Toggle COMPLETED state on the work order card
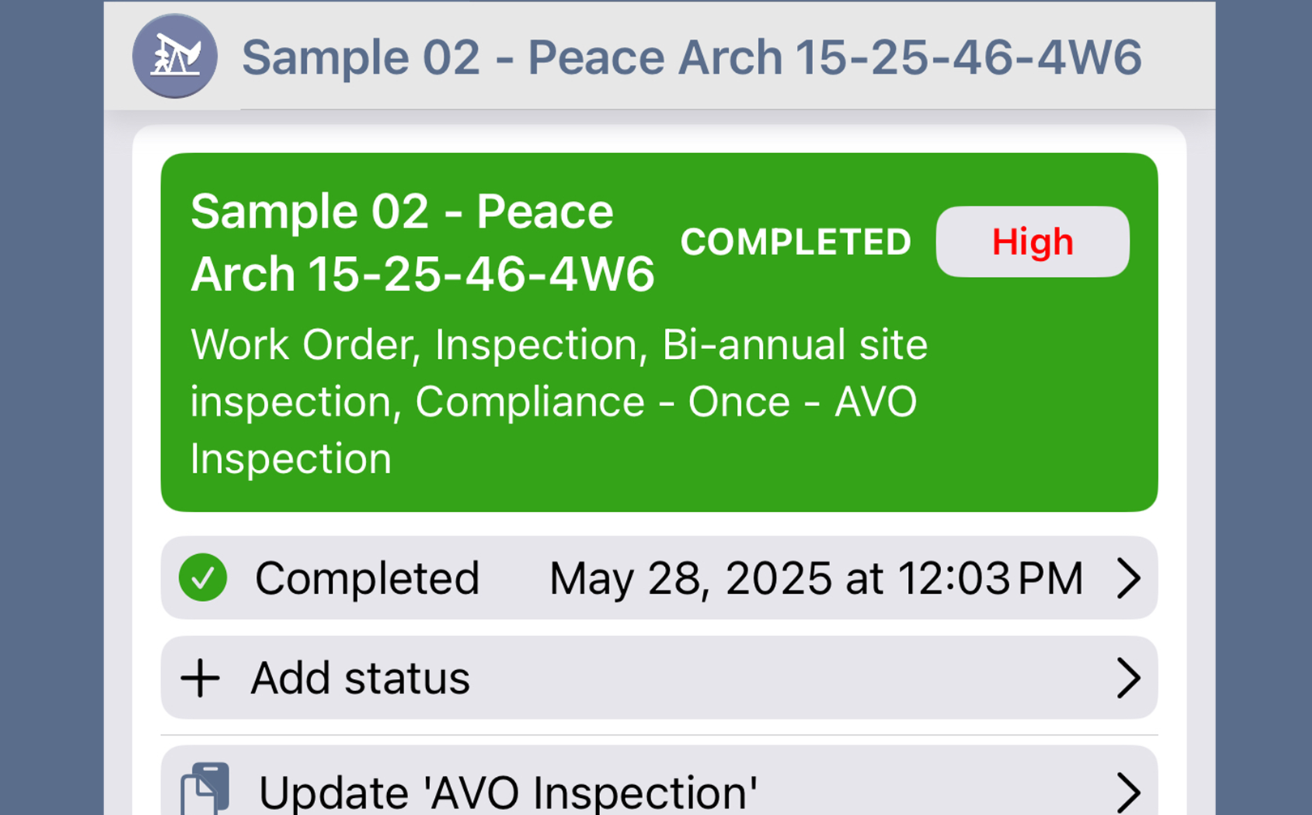The width and height of the screenshot is (1312, 815). tap(797, 241)
